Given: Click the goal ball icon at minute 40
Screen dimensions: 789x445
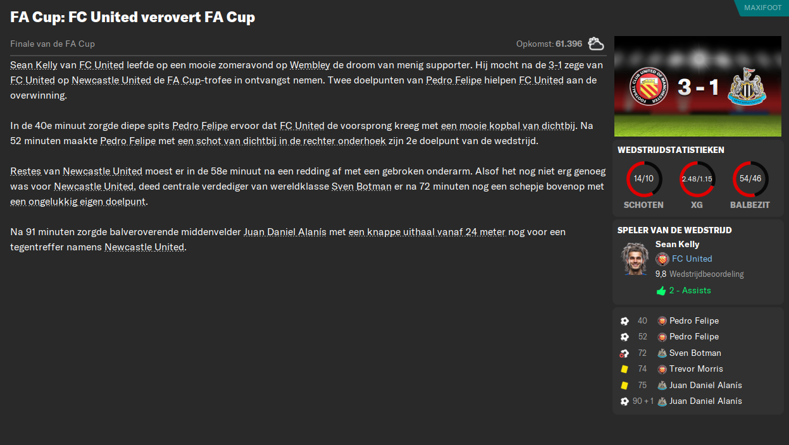Looking at the screenshot, I should 624,321.
